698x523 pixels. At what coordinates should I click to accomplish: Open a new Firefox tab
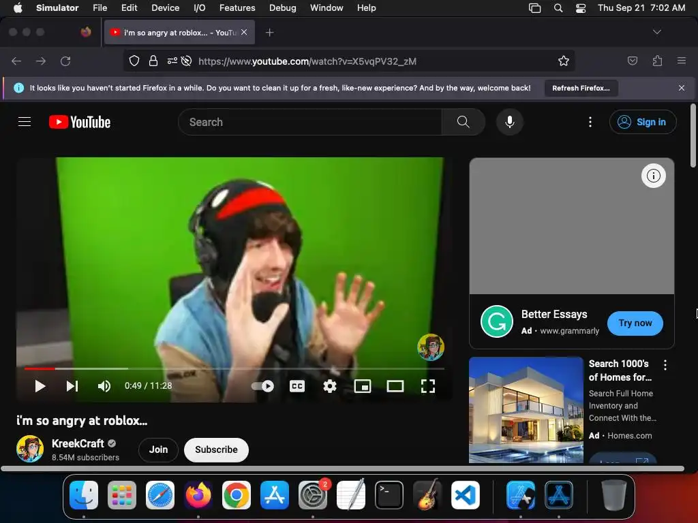coord(269,33)
